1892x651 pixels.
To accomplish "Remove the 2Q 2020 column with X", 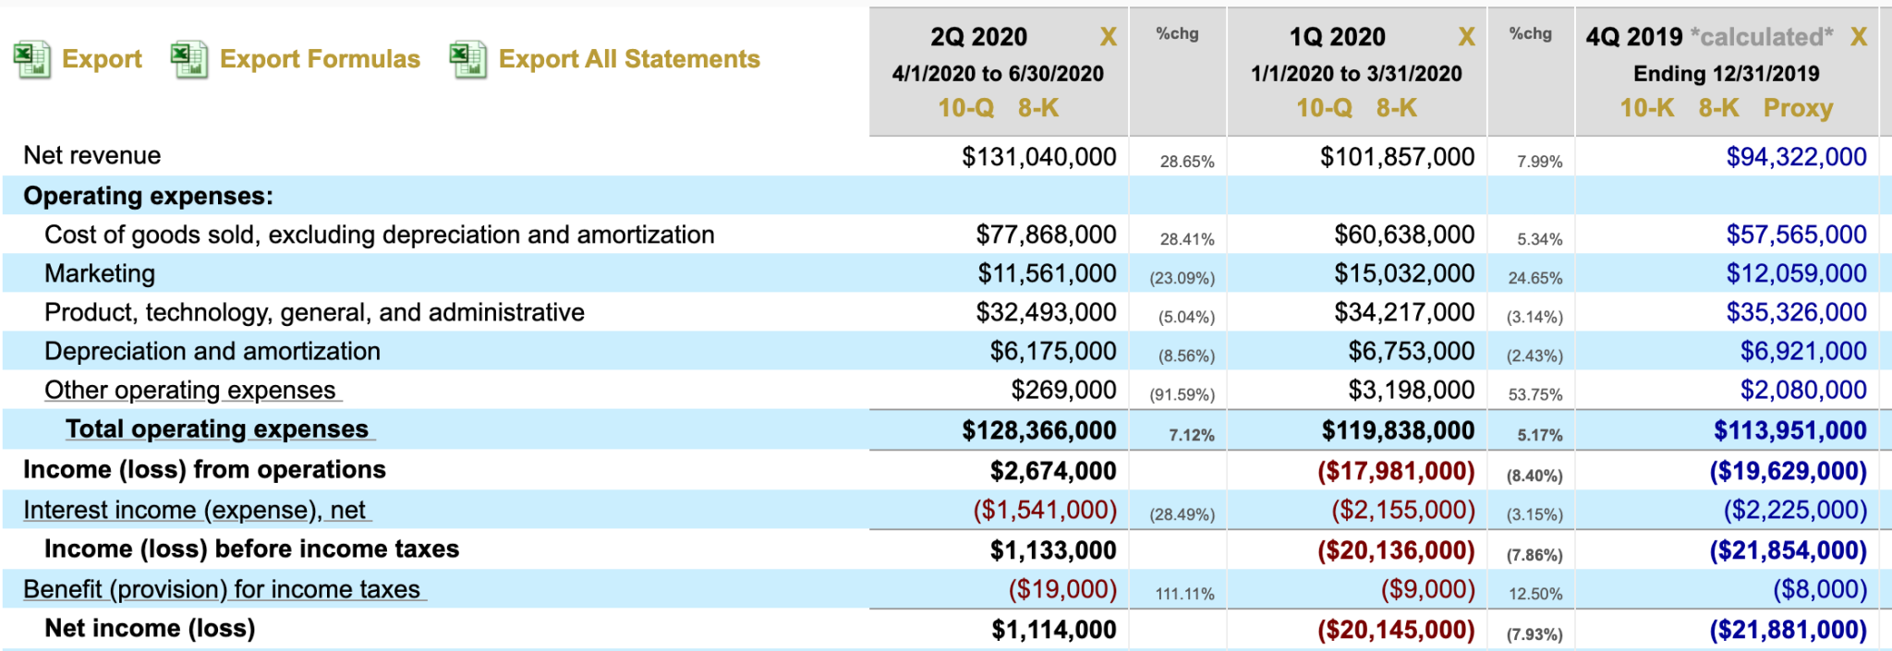I will (x=1108, y=37).
